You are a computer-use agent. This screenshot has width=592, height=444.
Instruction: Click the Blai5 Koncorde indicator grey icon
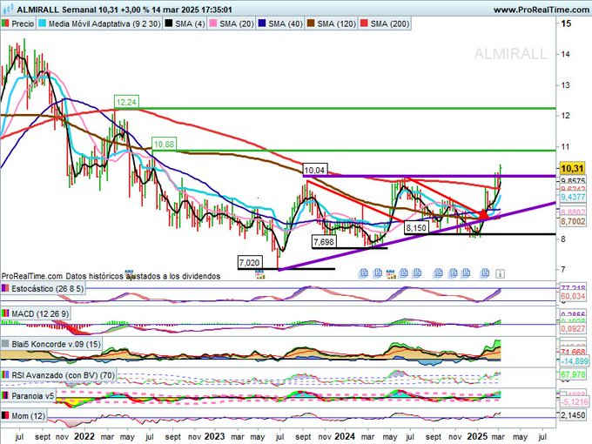tap(5, 344)
